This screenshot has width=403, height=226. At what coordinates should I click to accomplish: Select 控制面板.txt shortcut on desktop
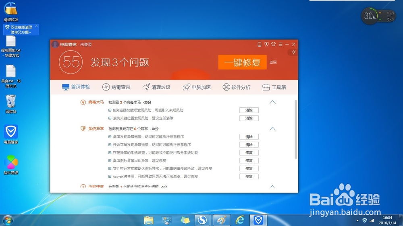(11, 46)
